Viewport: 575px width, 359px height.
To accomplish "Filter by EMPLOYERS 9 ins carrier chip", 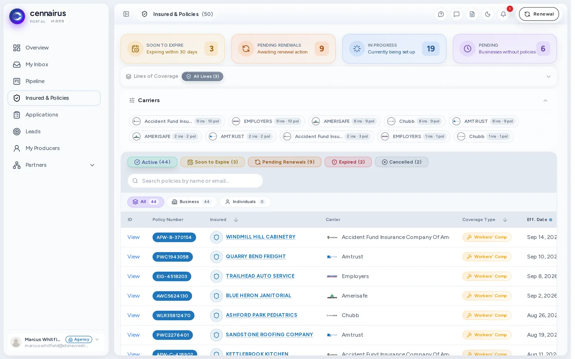I will point(267,121).
